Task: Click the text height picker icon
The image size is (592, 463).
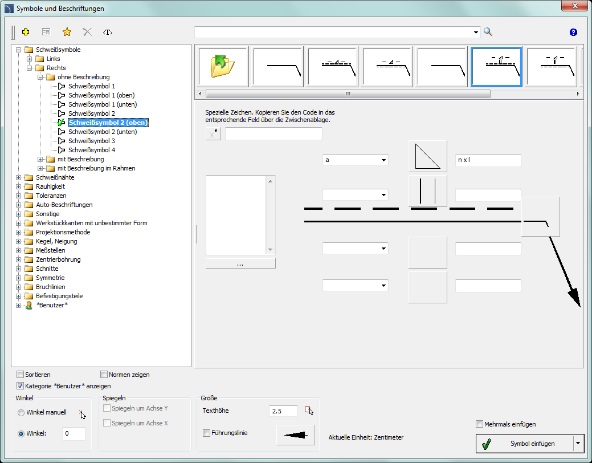Action: coord(309,411)
